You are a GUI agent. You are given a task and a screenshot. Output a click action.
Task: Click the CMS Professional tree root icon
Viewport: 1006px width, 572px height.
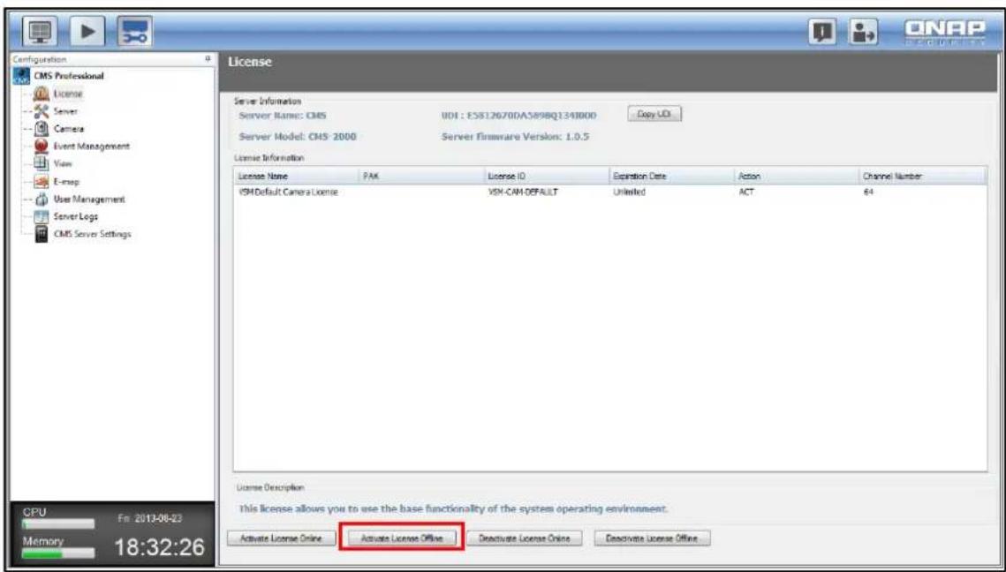click(21, 76)
